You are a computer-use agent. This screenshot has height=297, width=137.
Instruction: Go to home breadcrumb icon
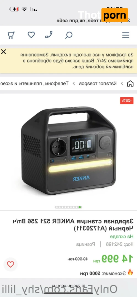[130, 83]
